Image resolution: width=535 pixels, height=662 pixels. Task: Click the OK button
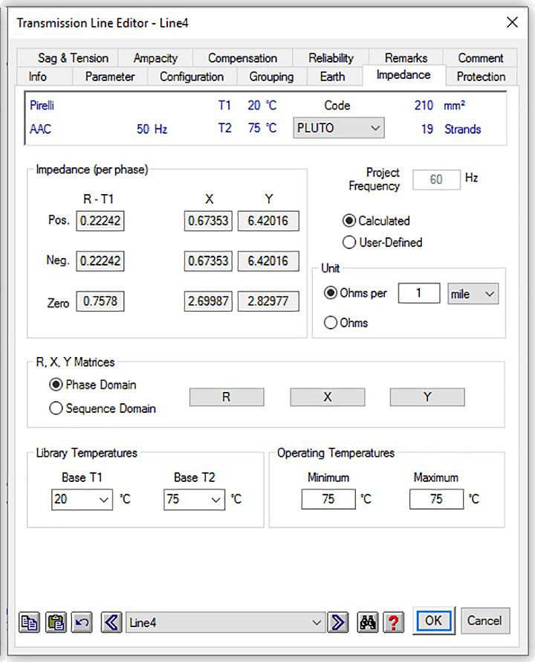434,620
